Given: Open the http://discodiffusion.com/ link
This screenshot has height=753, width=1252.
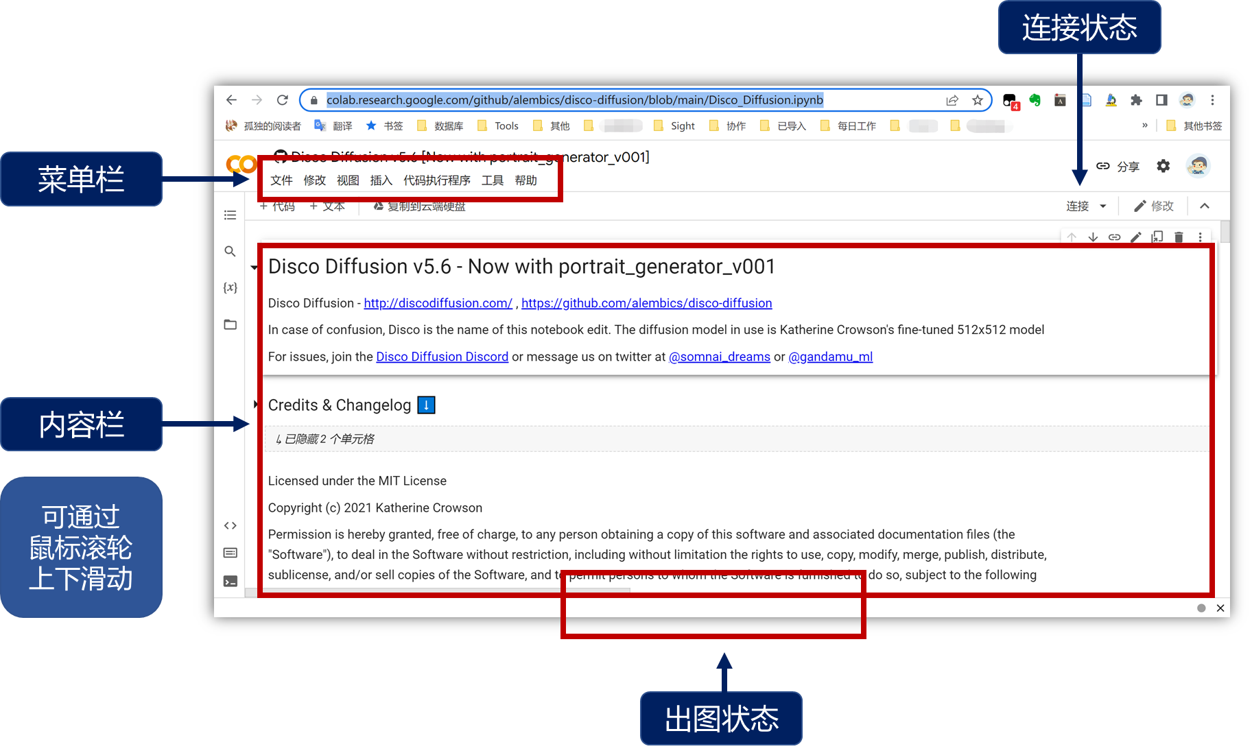Looking at the screenshot, I should (438, 303).
